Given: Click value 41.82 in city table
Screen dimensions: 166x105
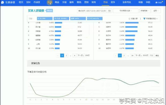Looking at the screenshot, I should coord(150,48).
